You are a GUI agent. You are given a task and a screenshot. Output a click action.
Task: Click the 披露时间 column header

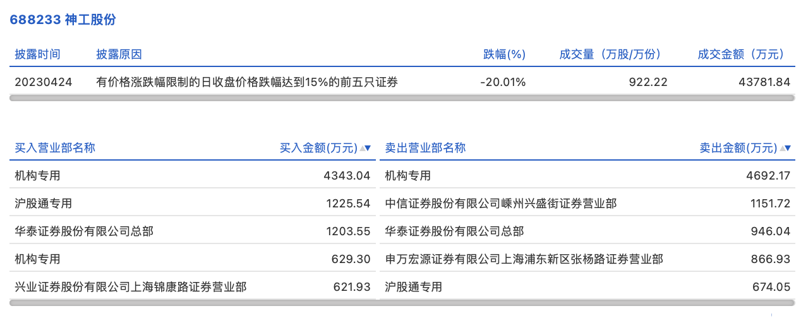[x=37, y=54]
